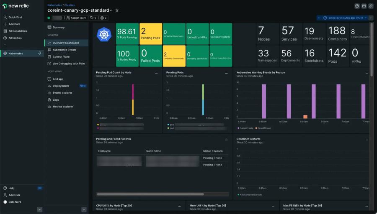Open options for Kubernetes Warning Events by Reason
The width and height of the screenshot is (377, 214).
click(x=367, y=74)
